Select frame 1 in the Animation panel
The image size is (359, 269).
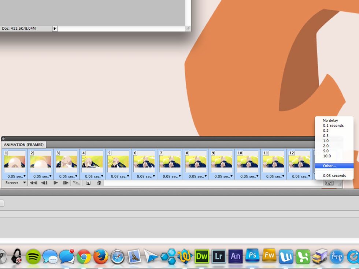(x=14, y=162)
